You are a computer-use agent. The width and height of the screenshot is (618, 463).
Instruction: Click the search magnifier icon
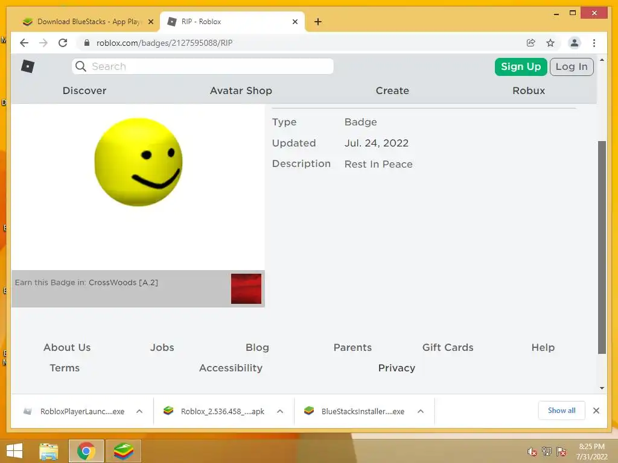tap(81, 66)
